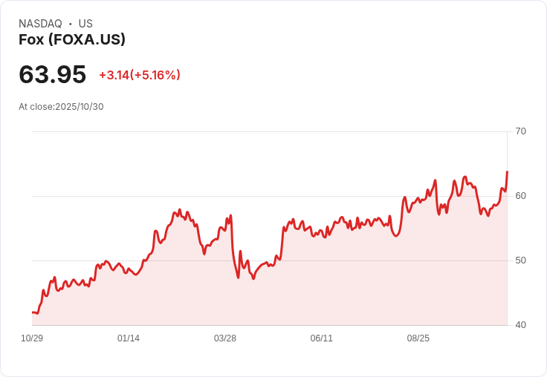Viewport: 547px width, 377px height.
Task: Select the 01/14 date on x-axis
Action: tap(129, 338)
